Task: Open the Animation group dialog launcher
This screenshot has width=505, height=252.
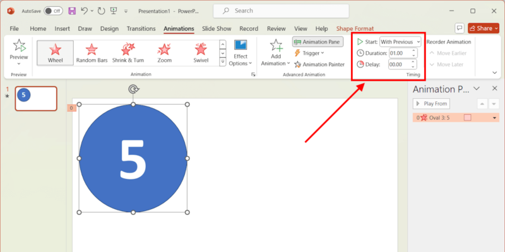Action: (253, 74)
